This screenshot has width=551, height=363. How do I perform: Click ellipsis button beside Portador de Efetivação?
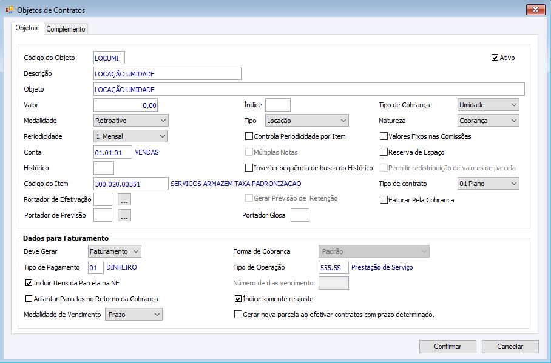124,199
